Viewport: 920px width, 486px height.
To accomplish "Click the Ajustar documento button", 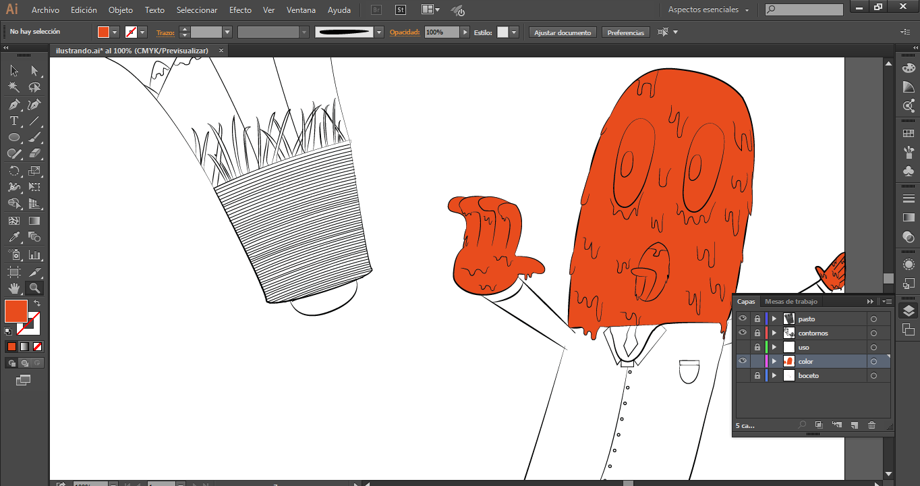I will point(563,32).
